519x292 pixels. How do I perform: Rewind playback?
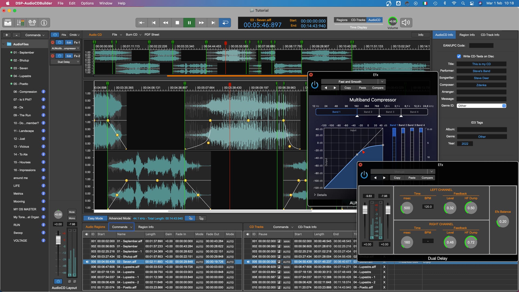165,23
